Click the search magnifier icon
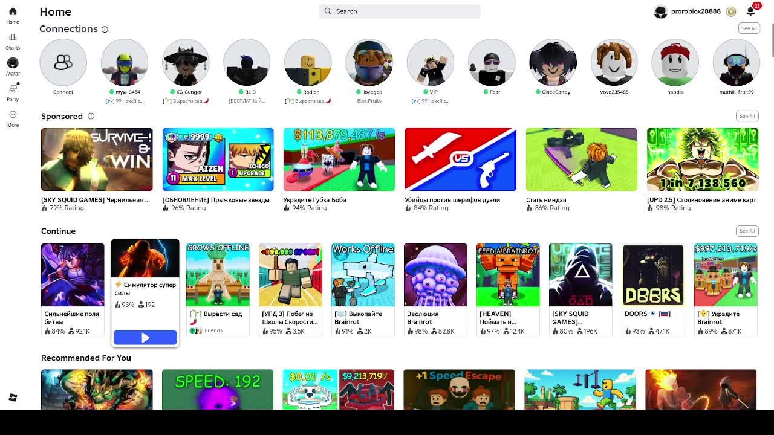Viewport: 774px width, 435px height. coord(328,11)
